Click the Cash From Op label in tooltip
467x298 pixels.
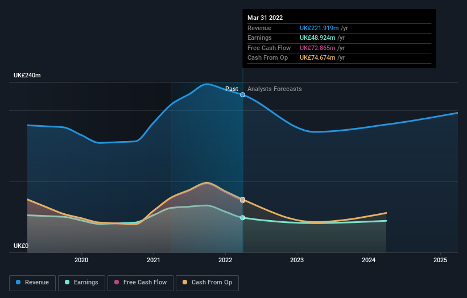pyautogui.click(x=267, y=58)
